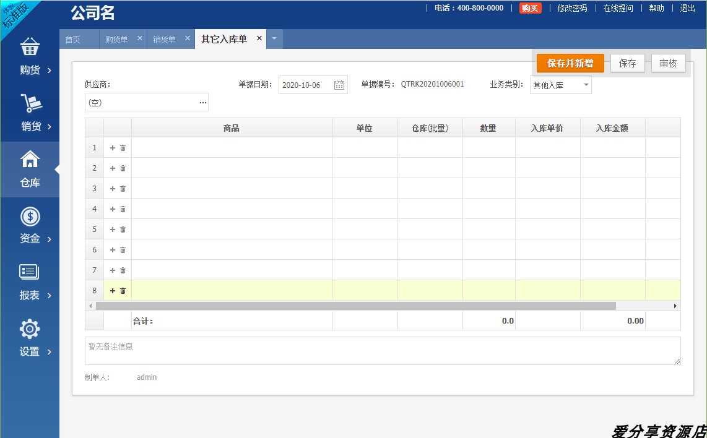Add a line after row 4
Viewport: 707px width, 438px height.
[x=113, y=209]
